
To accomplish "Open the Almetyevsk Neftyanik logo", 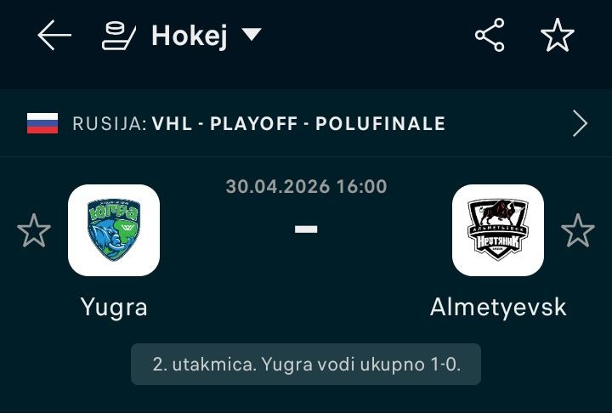I will tap(498, 230).
